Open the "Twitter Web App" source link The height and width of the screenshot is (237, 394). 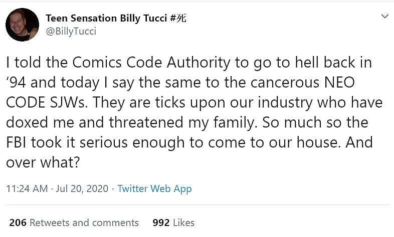[154, 189]
